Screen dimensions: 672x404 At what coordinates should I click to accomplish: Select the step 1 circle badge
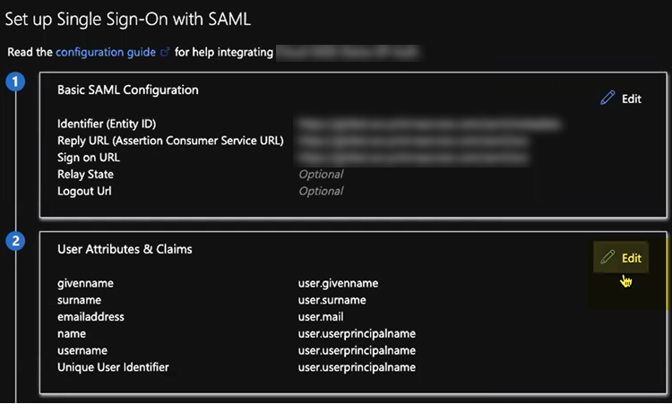coord(14,83)
